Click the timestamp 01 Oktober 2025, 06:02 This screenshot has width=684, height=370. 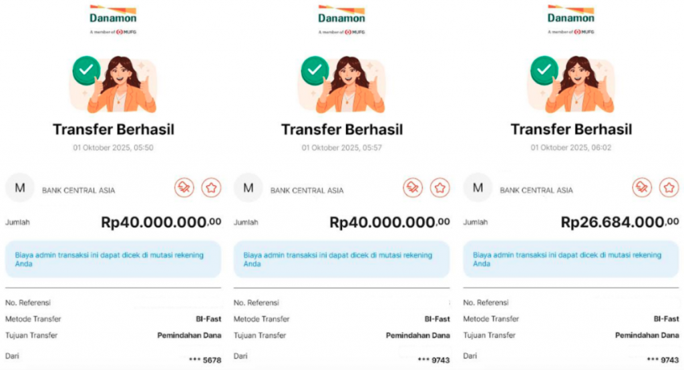(571, 147)
